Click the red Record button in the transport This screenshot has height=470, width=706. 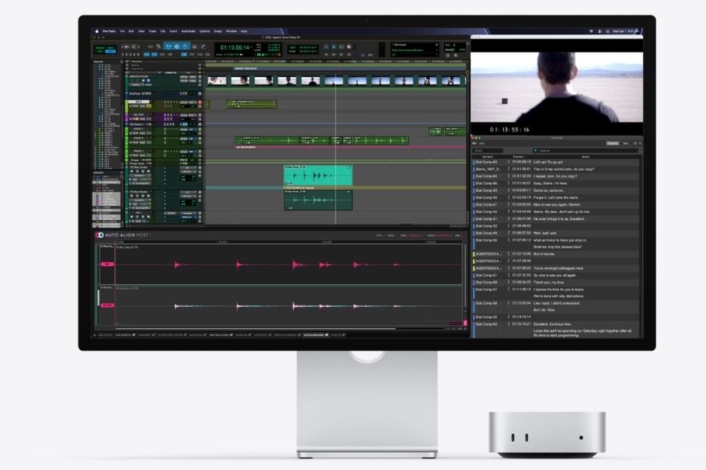[x=349, y=47]
